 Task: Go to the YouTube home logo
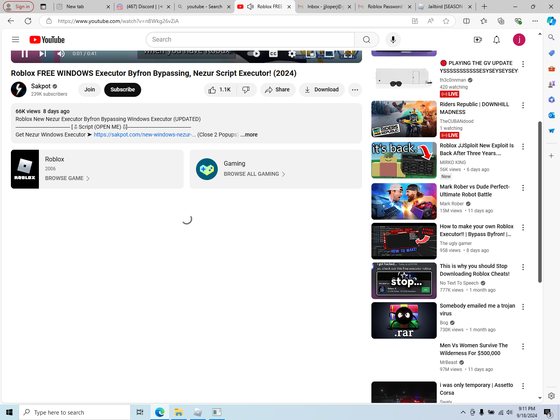pyautogui.click(x=47, y=40)
